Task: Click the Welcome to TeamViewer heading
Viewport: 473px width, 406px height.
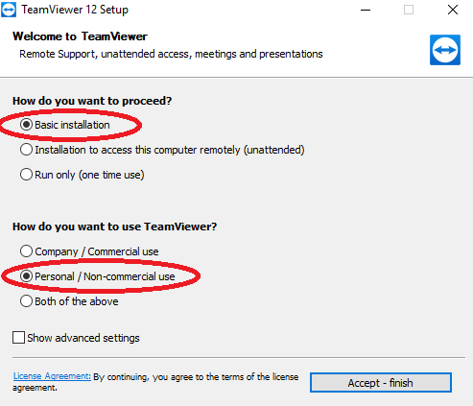Action: (80, 36)
